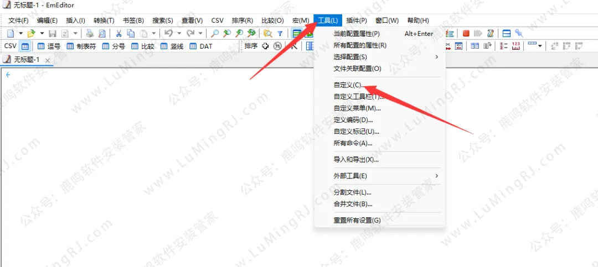Expand the Paste options dropdown arrow

[153, 34]
